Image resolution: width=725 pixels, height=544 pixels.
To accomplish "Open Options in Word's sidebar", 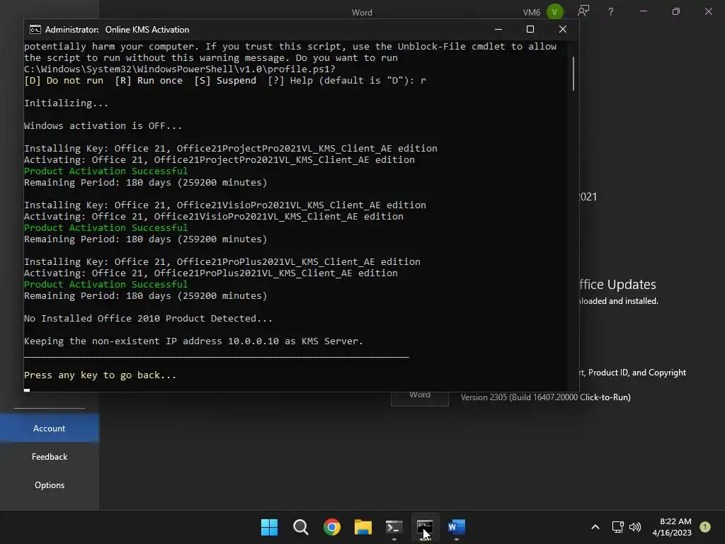I will (x=49, y=484).
